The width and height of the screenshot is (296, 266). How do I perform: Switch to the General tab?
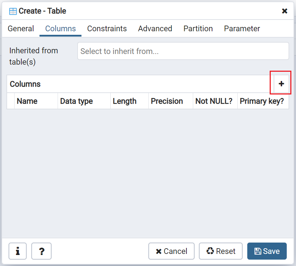[x=21, y=29]
